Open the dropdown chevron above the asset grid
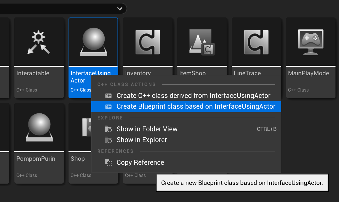The image size is (339, 202). click(120, 9)
